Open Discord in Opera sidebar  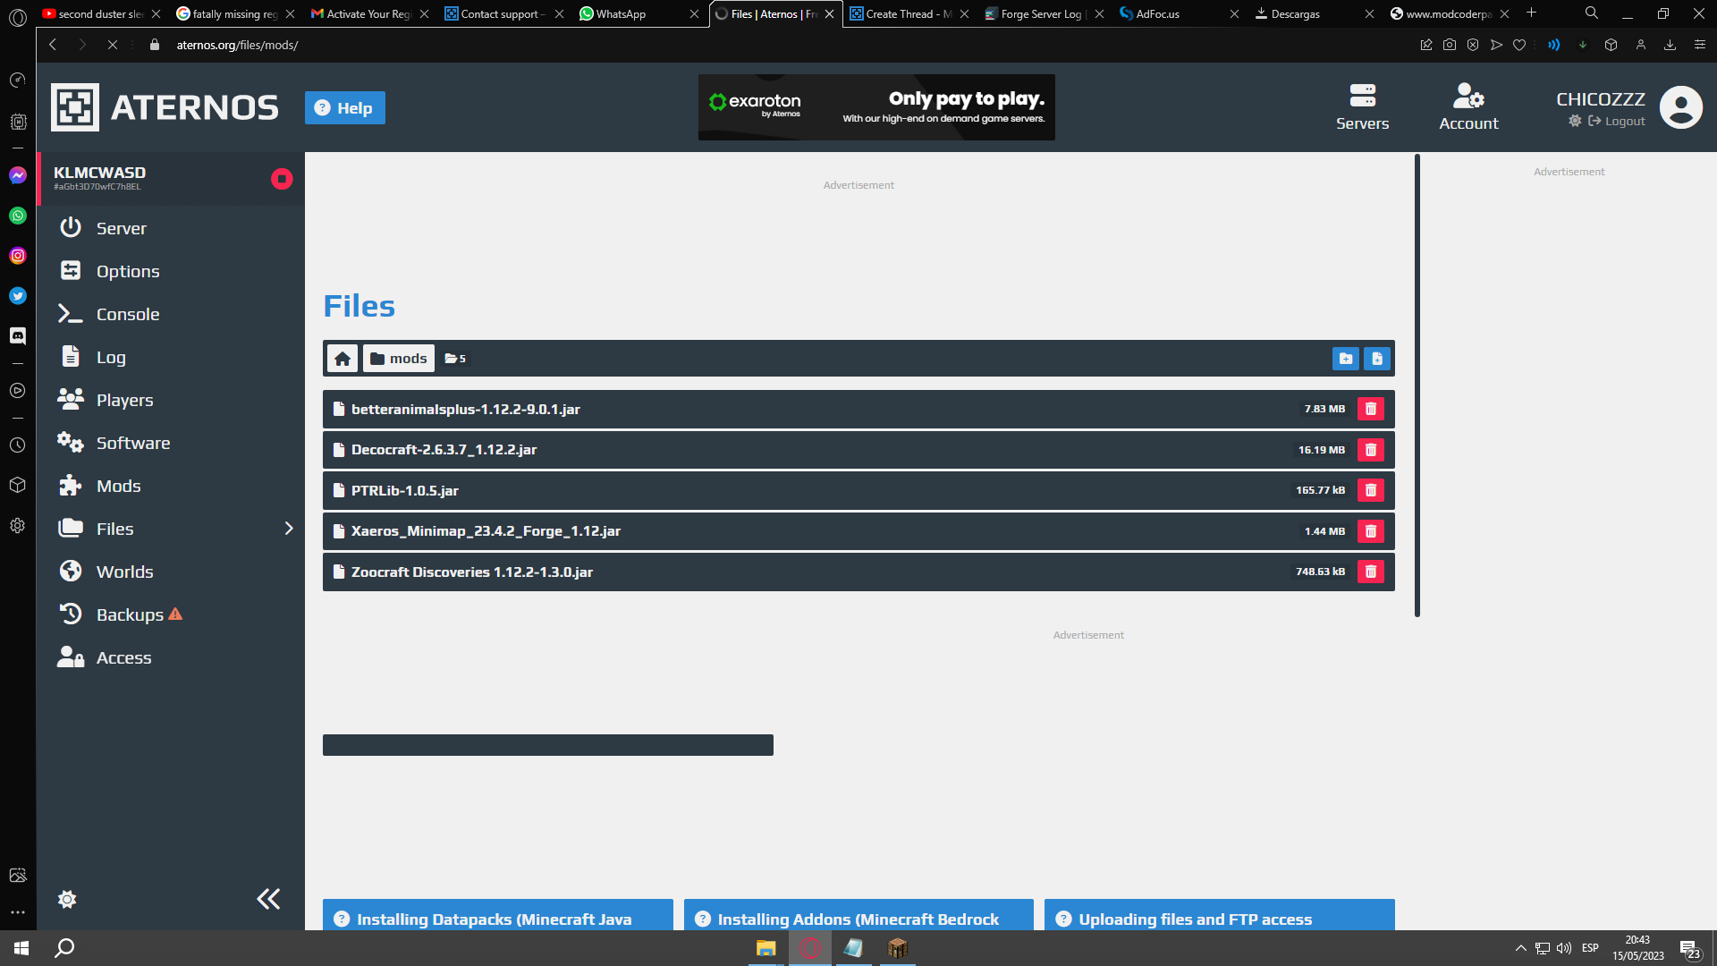pos(18,335)
